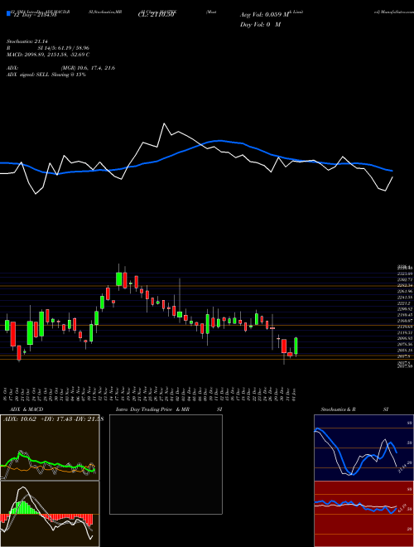
Task: Click the 'Day Vol: 0 M' label
Action: [x=260, y=25]
